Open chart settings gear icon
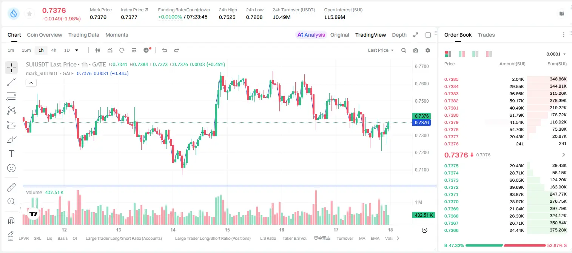 [428, 50]
